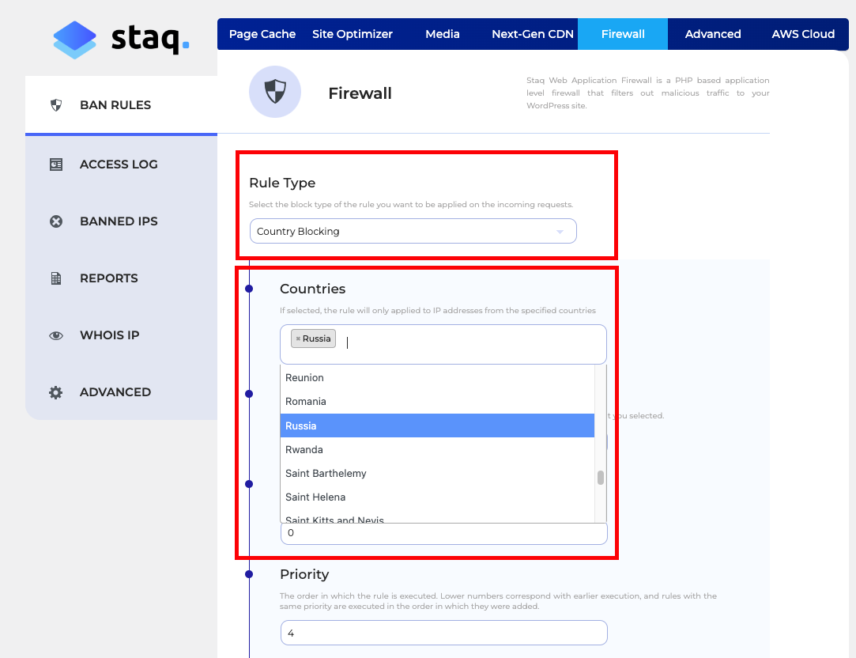This screenshot has height=658, width=856.
Task: Switch to the Firewall tab
Action: click(622, 34)
